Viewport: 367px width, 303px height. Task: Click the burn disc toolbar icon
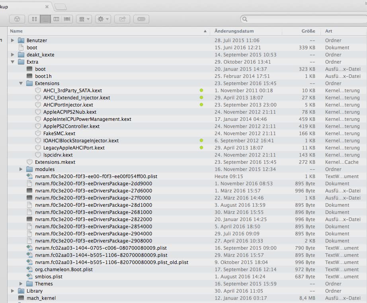[x=17, y=19]
